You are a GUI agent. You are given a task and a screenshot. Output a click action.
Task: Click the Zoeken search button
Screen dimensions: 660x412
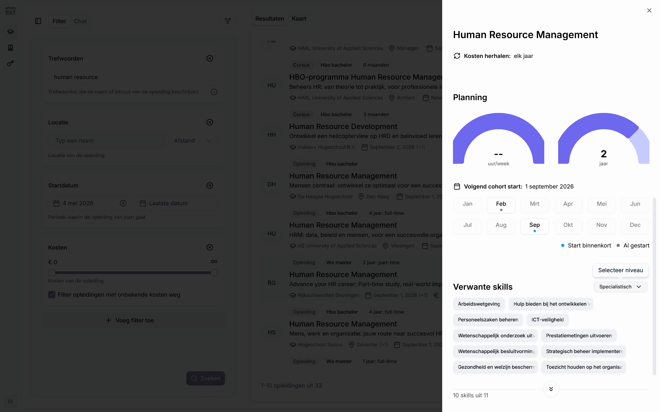(206, 378)
